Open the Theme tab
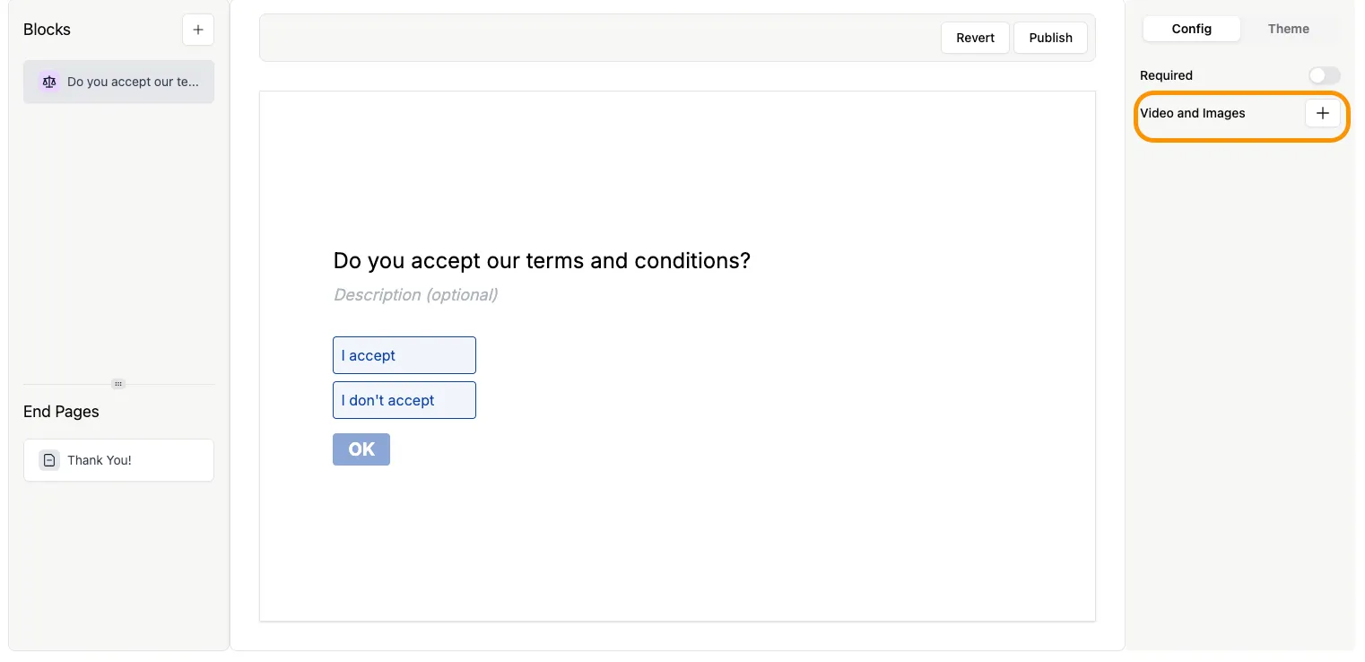Screen dimensions: 1365x662 [1288, 29]
